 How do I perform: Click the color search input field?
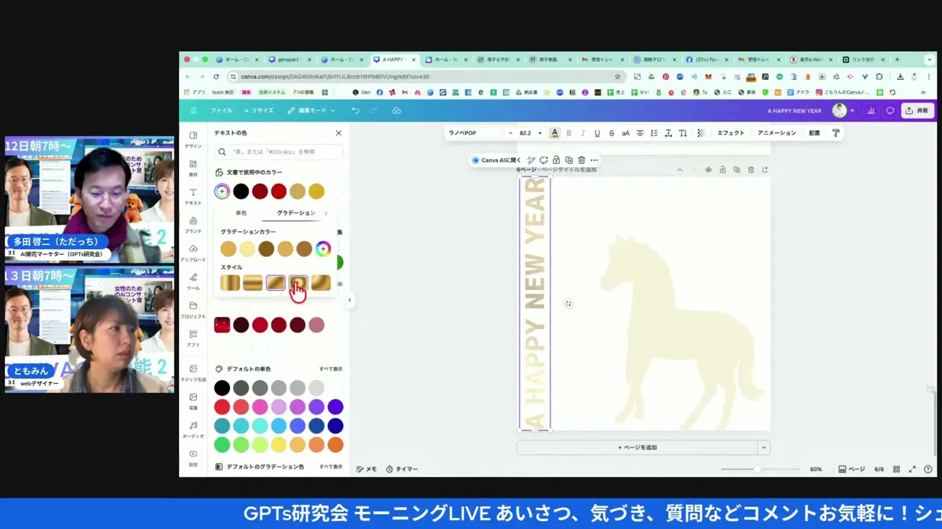click(279, 152)
